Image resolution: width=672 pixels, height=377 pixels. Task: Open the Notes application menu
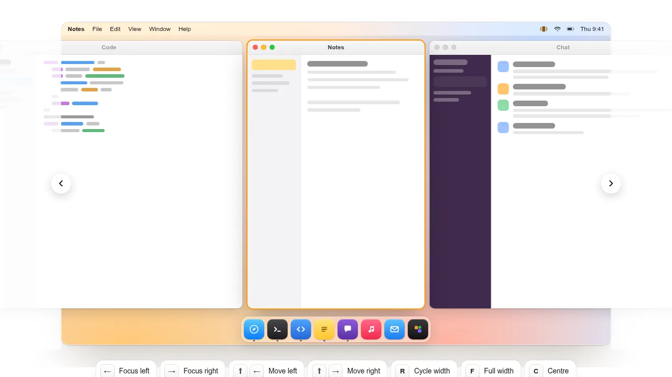pos(76,29)
